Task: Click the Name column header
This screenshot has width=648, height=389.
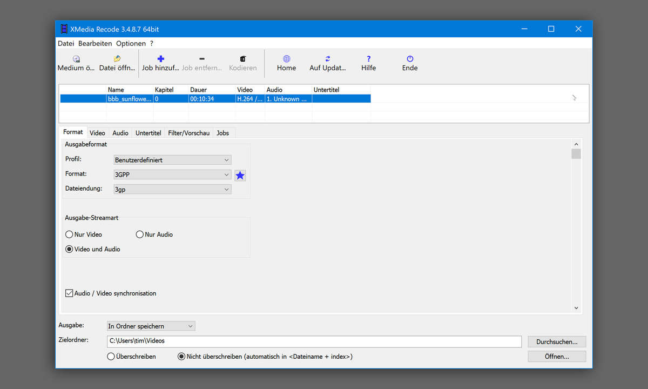Action: [x=130, y=90]
